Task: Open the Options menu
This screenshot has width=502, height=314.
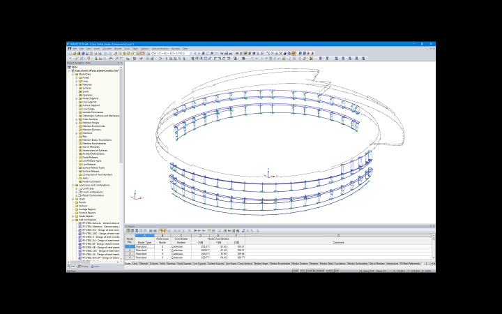Action: 145,49
